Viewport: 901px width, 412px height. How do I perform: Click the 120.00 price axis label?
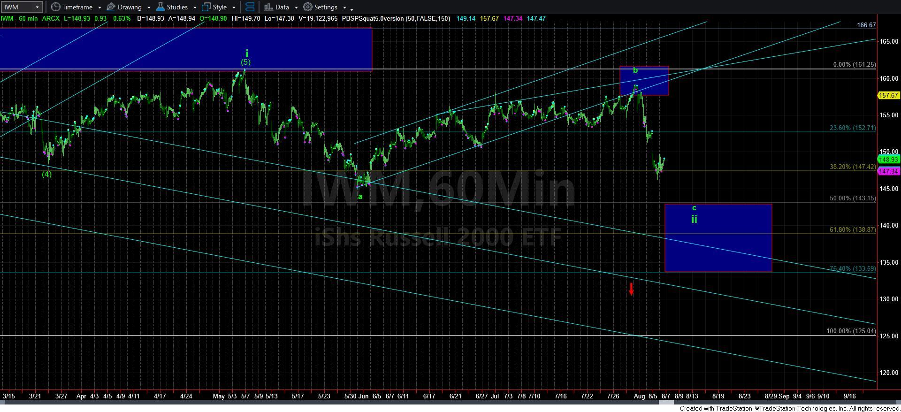pos(889,373)
